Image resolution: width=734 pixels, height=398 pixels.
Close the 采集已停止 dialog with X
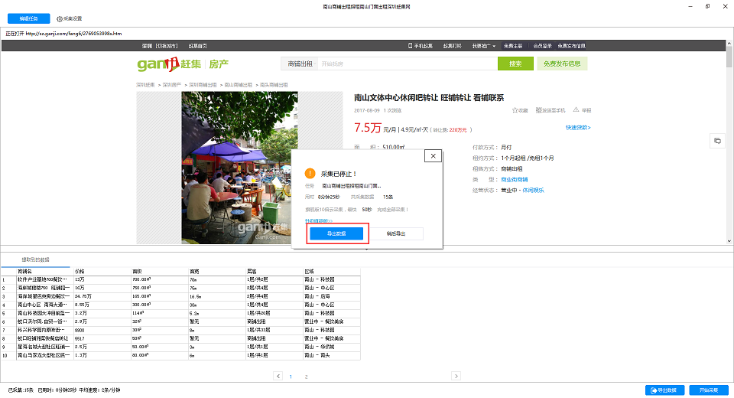pos(433,156)
